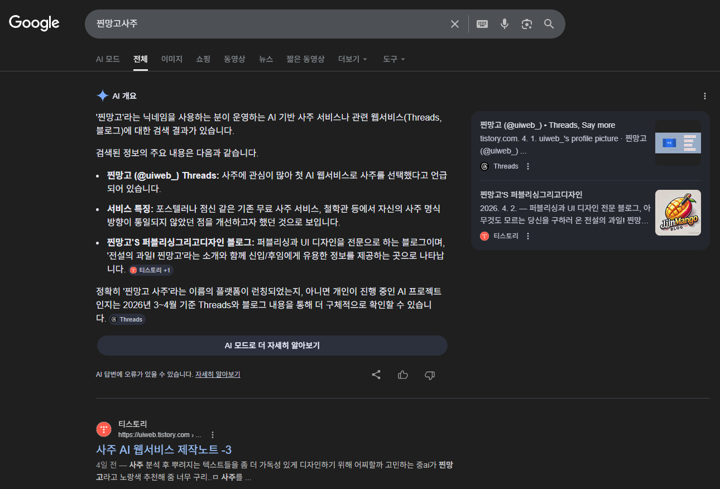Expand the 더보기 dropdown
The width and height of the screenshot is (720, 489).
point(353,59)
